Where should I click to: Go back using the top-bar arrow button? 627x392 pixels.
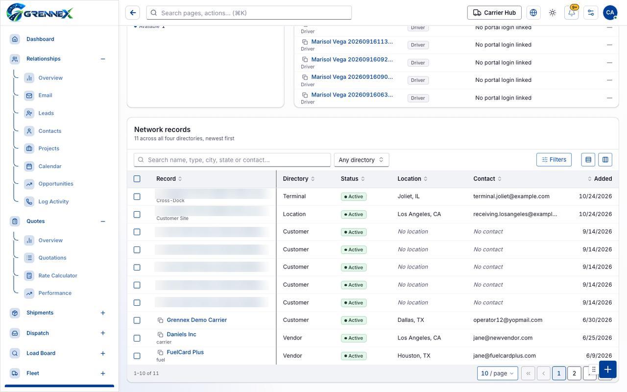pos(133,13)
